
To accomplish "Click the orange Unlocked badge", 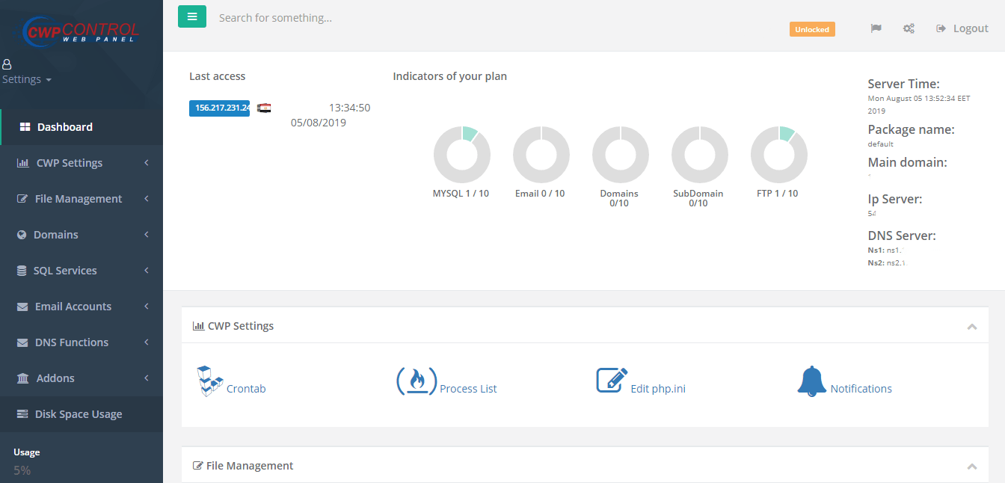I will click(812, 29).
